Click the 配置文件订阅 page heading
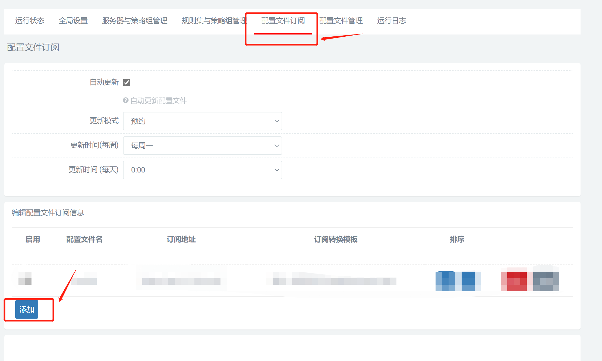The width and height of the screenshot is (602, 361). (33, 47)
